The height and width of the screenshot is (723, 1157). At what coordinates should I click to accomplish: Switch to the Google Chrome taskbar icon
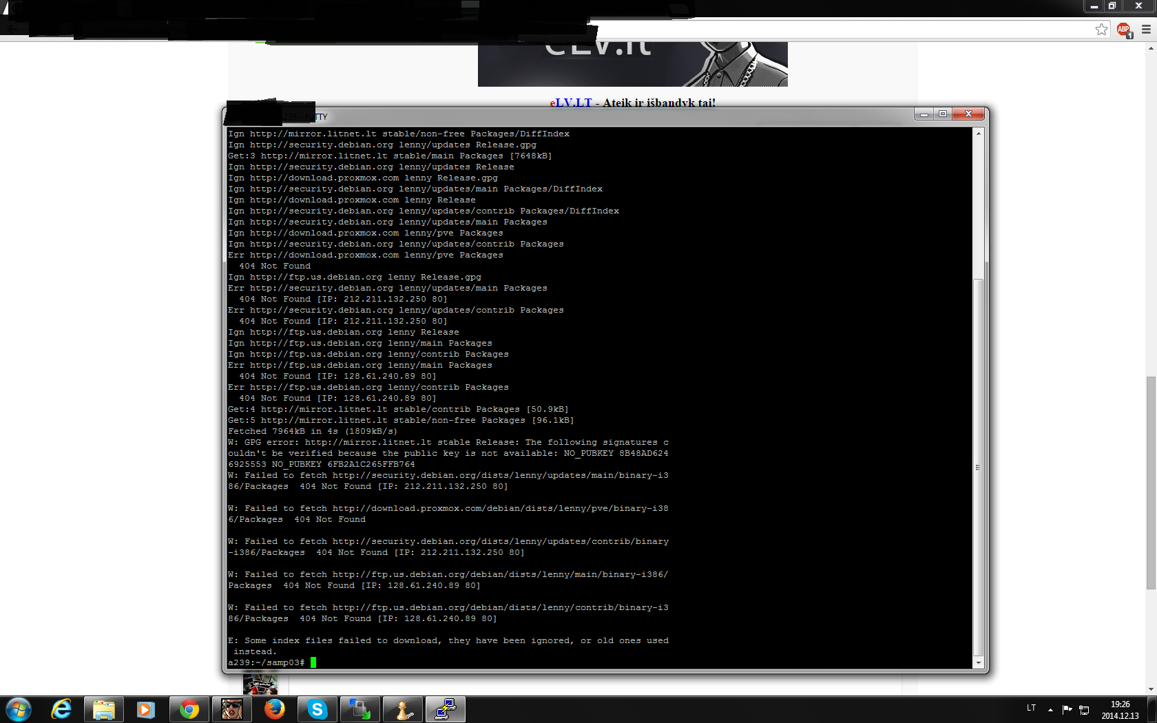tap(189, 709)
